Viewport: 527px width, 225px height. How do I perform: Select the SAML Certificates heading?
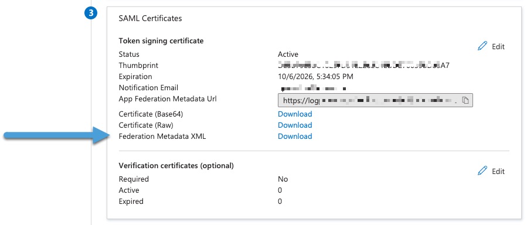(150, 18)
